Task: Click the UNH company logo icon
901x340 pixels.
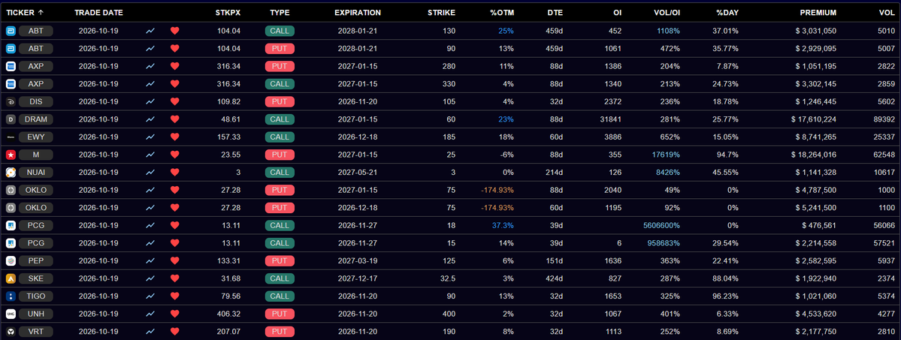Action: [11, 314]
